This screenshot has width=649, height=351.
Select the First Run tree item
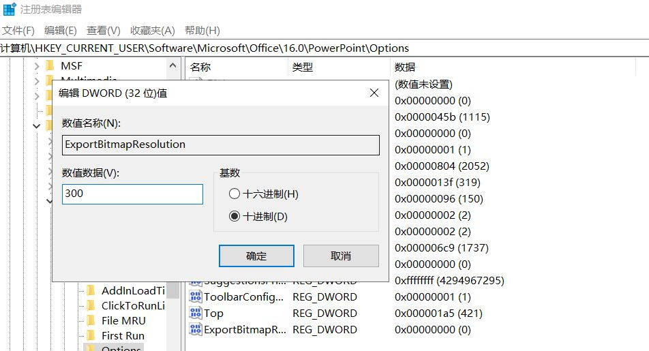123,336
